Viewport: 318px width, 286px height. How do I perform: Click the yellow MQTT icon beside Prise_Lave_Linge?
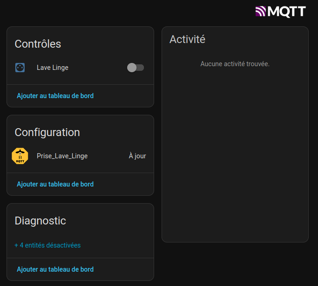pyautogui.click(x=20, y=156)
